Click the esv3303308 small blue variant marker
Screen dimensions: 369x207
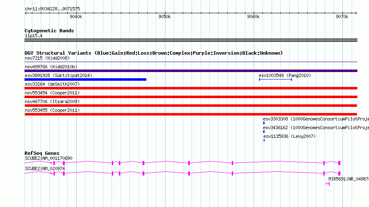click(264, 123)
